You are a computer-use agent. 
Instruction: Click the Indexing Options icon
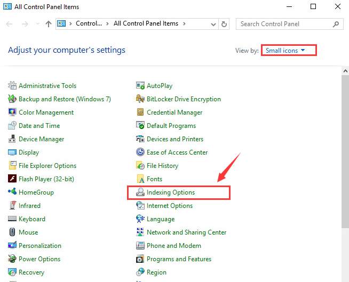pos(140,192)
